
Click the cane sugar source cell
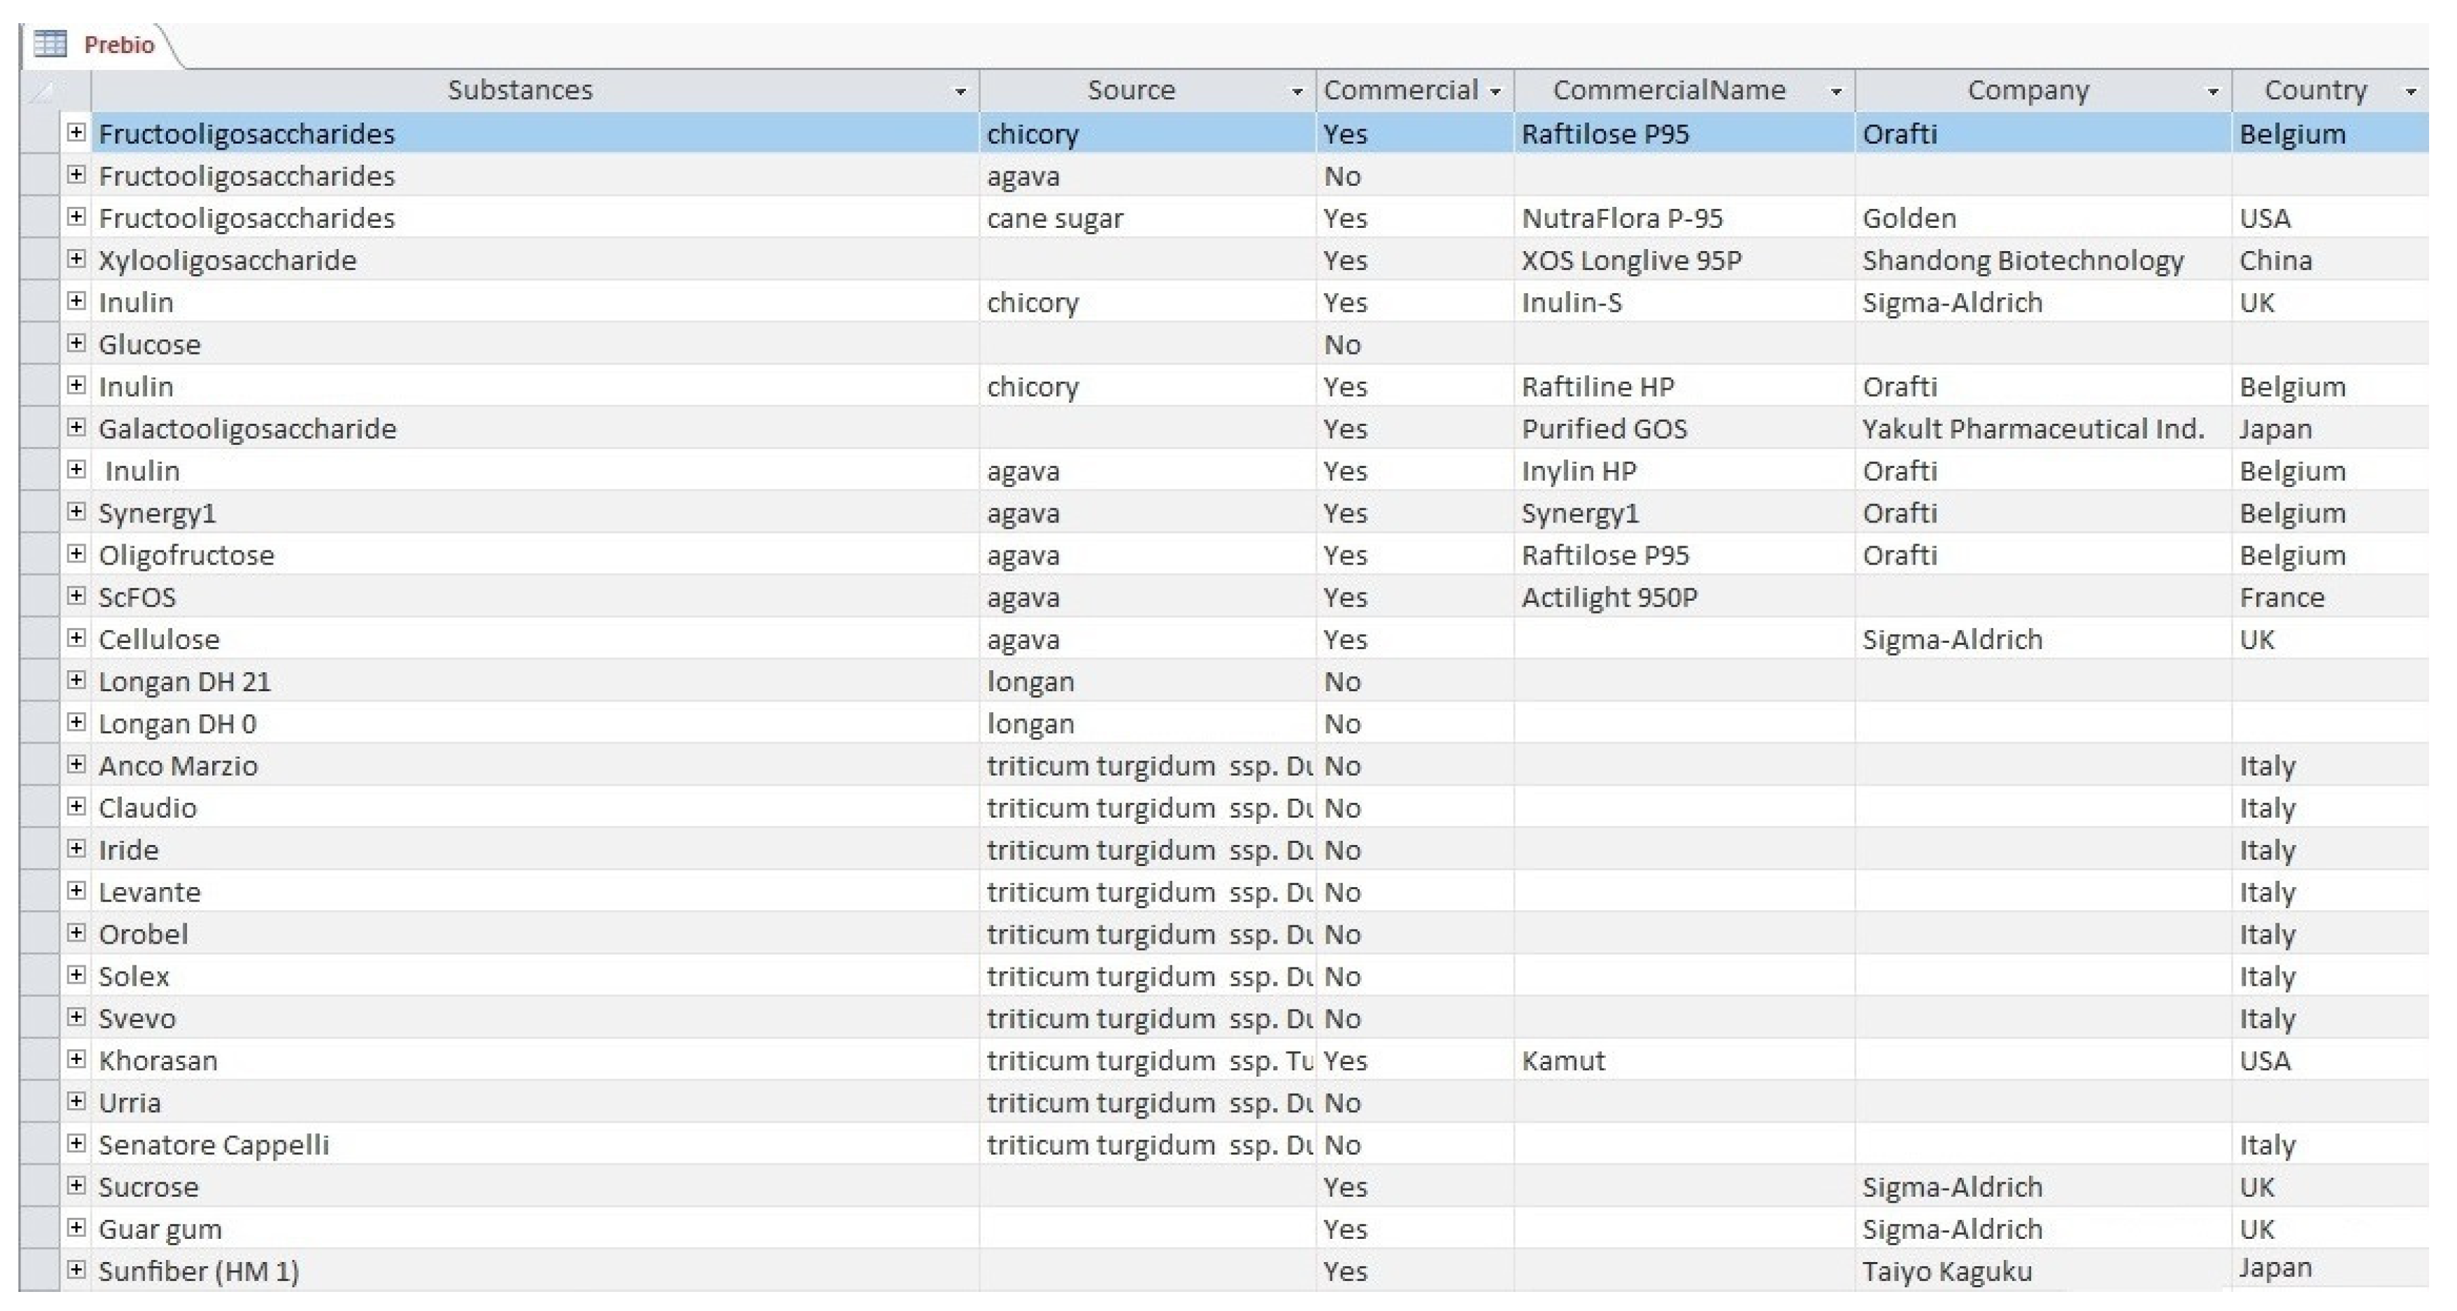pos(1055,218)
